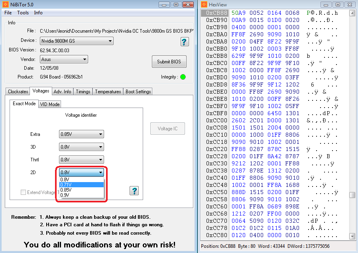Image resolution: width=358 pixels, height=253 pixels.
Task: Maximize the HexView window
Action: tap(338, 4)
